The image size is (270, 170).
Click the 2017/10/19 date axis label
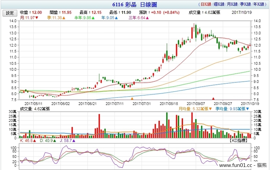tap(250, 104)
